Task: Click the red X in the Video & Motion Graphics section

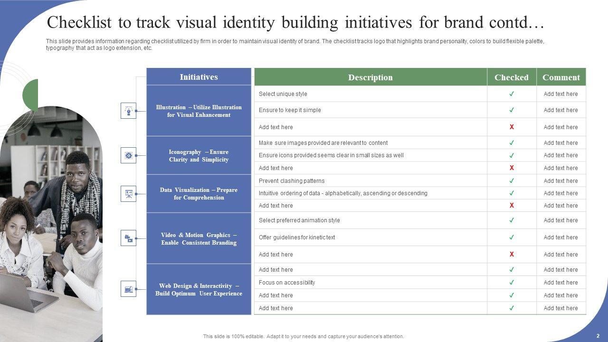Action: coord(512,254)
